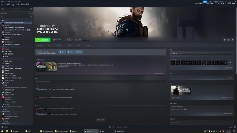Viewport: 237px width, 133px height.
Task: Open Windows Start button
Action: 2,131
